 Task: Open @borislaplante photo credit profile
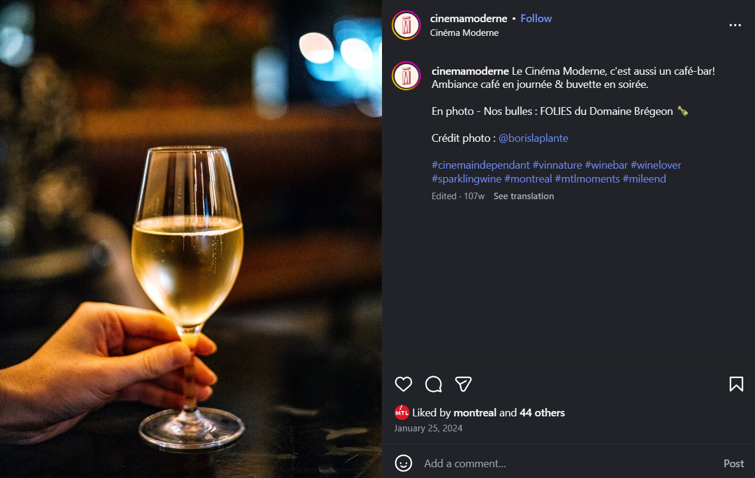[533, 138]
